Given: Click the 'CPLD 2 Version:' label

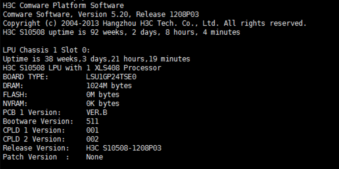Looking at the screenshot, I should click(x=34, y=139).
